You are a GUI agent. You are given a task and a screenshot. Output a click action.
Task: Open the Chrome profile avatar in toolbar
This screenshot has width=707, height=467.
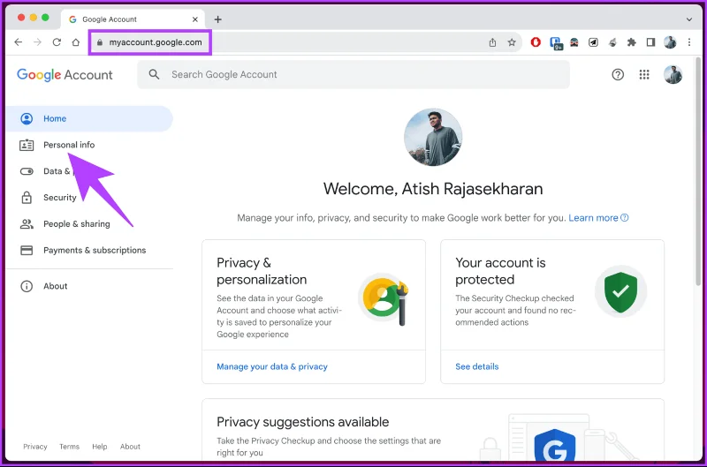point(670,42)
